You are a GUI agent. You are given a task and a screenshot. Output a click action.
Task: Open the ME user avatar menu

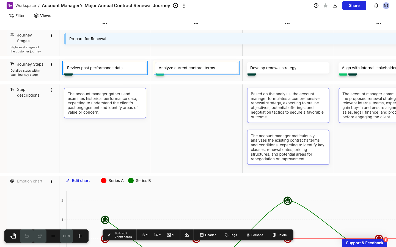(386, 5)
